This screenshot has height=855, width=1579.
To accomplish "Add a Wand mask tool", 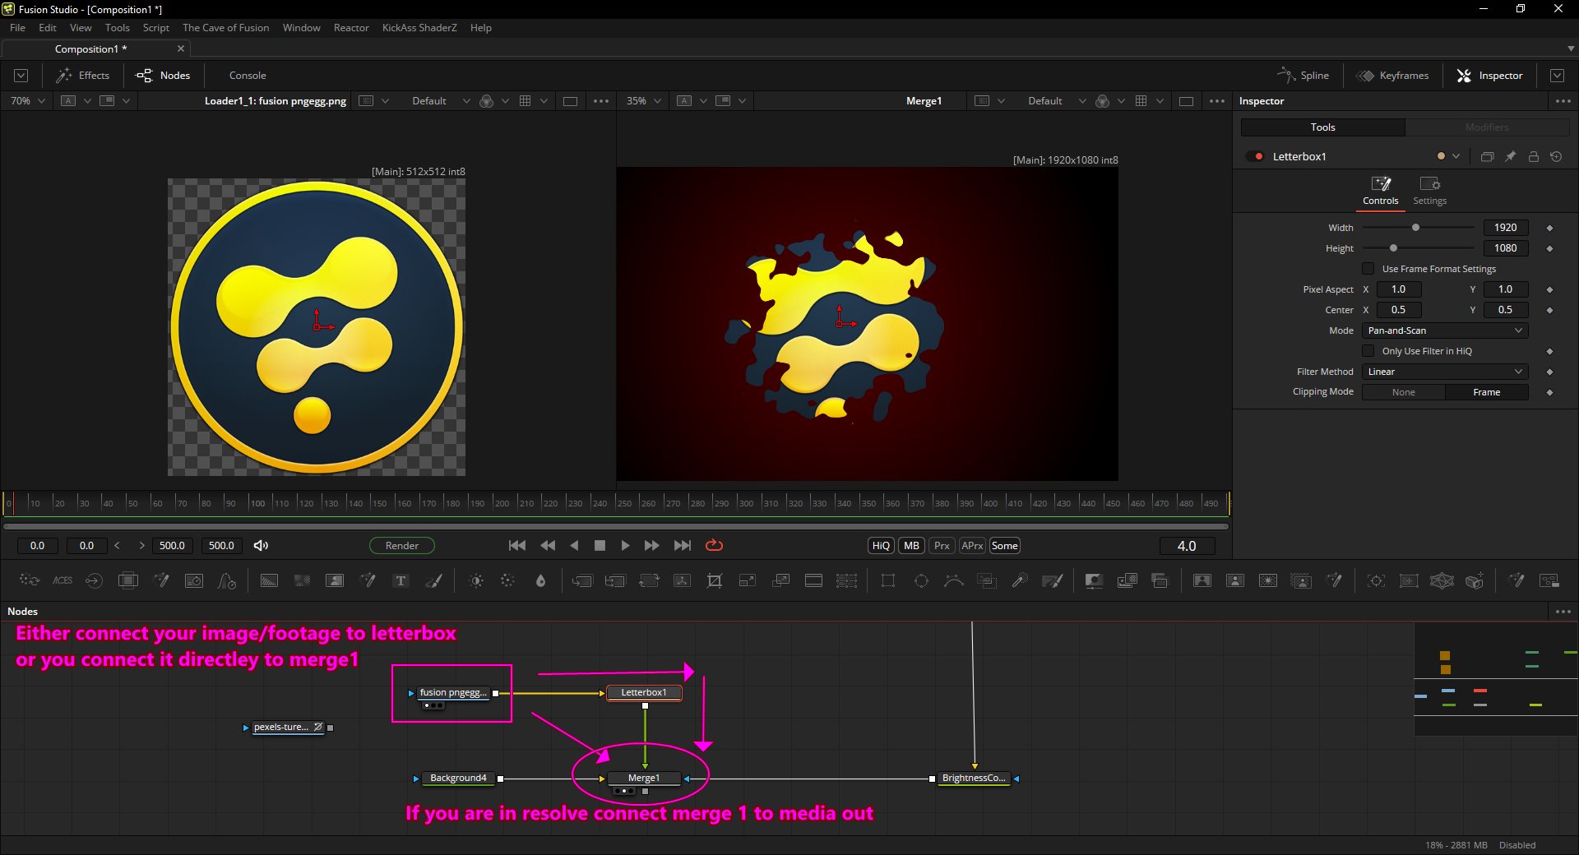I will (1020, 580).
